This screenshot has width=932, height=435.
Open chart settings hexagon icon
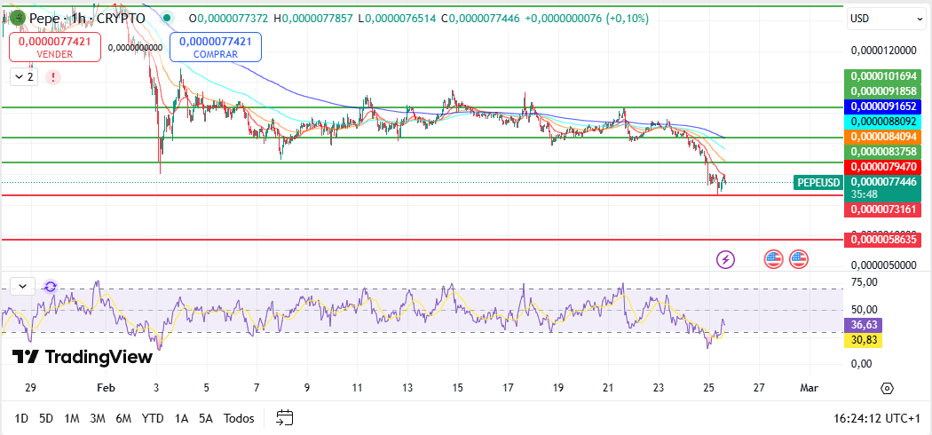tap(888, 389)
